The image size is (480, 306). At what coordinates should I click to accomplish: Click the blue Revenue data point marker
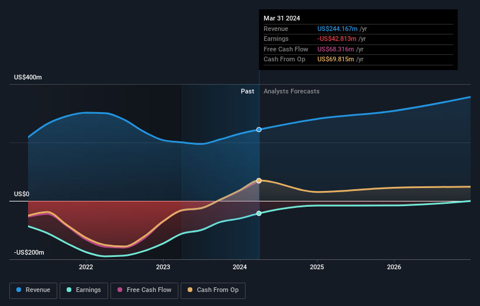[259, 130]
